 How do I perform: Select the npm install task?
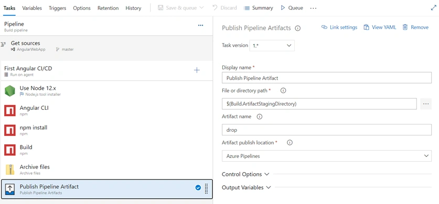tap(106, 130)
